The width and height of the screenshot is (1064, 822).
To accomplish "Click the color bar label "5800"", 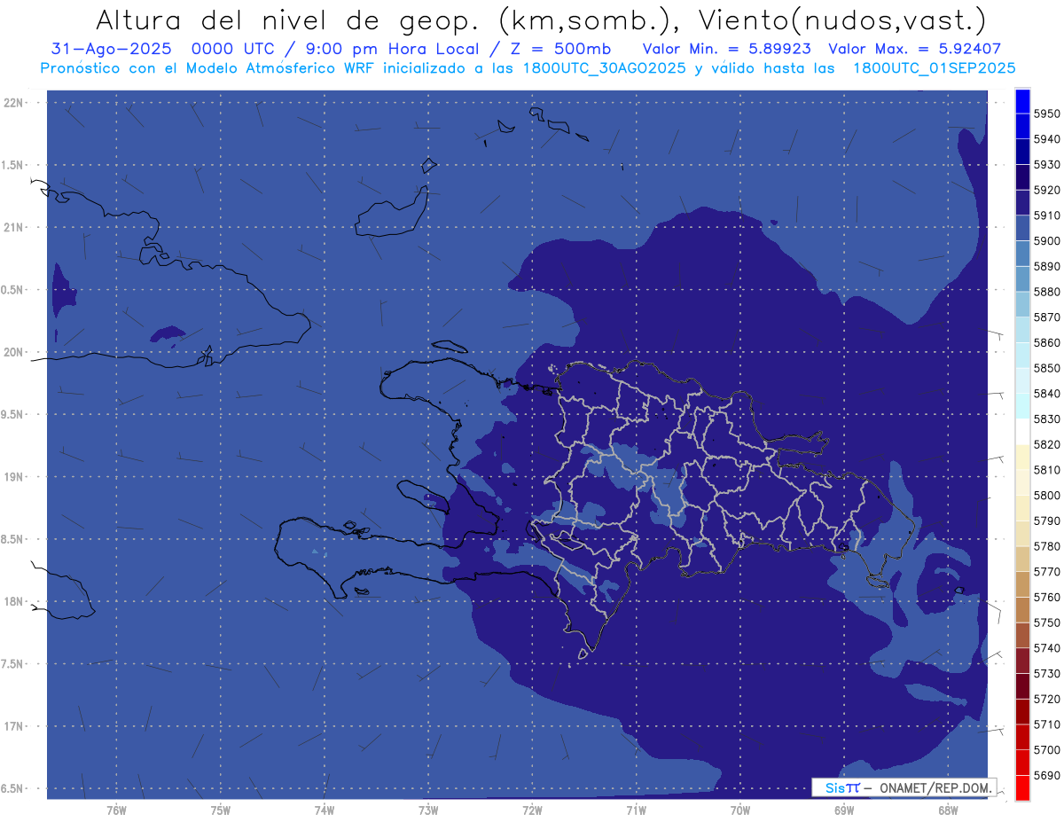I will click(x=1046, y=495).
